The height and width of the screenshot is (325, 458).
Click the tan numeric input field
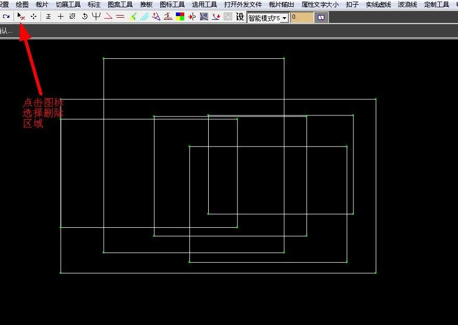[302, 18]
